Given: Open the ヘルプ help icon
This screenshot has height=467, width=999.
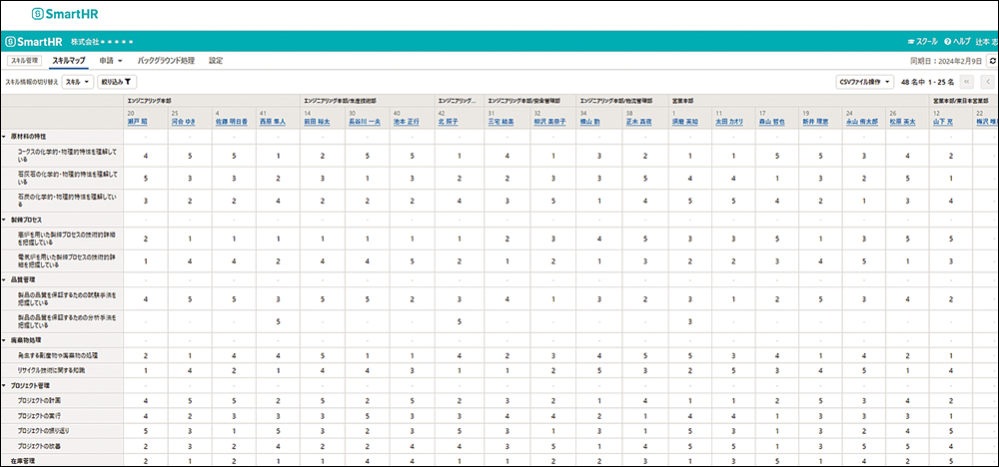Looking at the screenshot, I should tap(956, 42).
